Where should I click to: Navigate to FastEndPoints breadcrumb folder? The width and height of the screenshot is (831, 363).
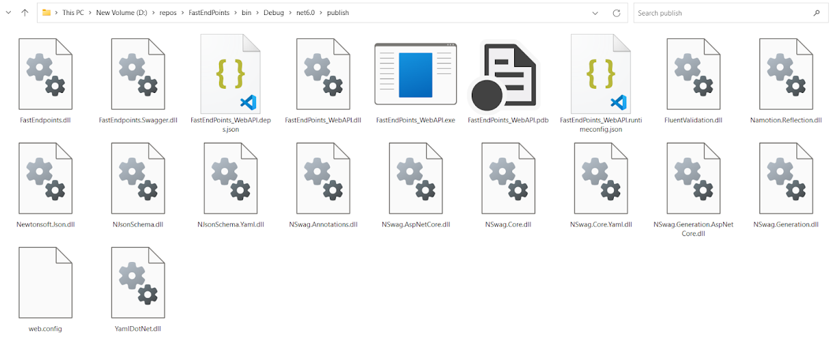tap(209, 13)
